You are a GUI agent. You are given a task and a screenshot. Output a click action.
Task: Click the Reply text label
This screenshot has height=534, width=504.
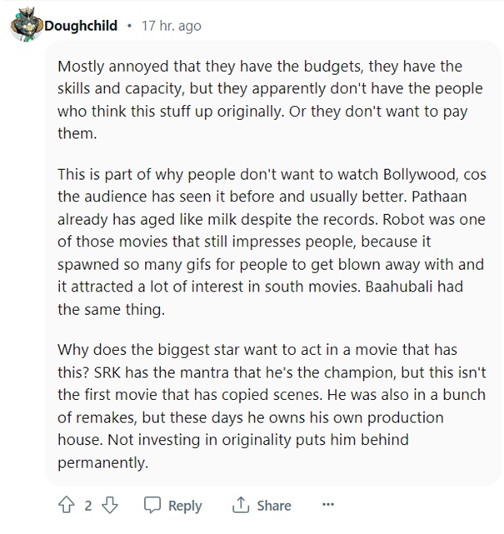tap(185, 506)
